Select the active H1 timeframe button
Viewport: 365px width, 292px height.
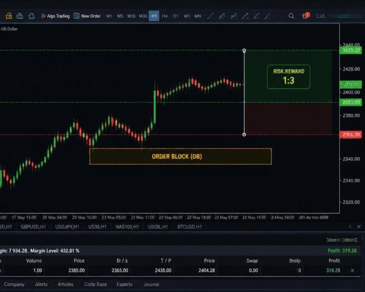[154, 16]
